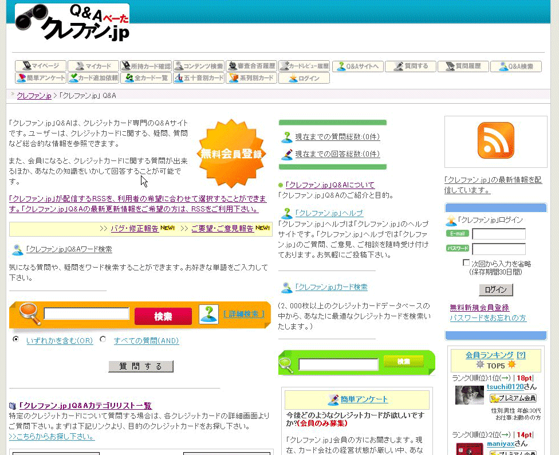559x455 pixels.
Task: Click the orange magnifying glass search icon
Action: pyautogui.click(x=29, y=313)
